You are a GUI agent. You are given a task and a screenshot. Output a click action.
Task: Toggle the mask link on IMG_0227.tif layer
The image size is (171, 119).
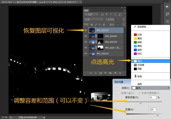tap(96, 42)
